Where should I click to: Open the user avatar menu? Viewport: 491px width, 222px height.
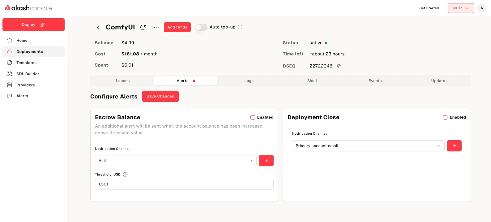pyautogui.click(x=481, y=8)
